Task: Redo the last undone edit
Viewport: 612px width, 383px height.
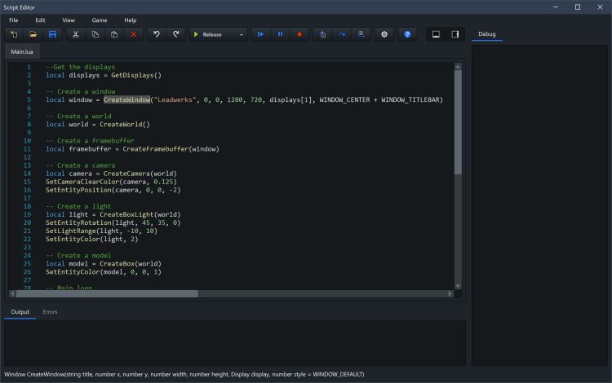Action: [x=176, y=34]
